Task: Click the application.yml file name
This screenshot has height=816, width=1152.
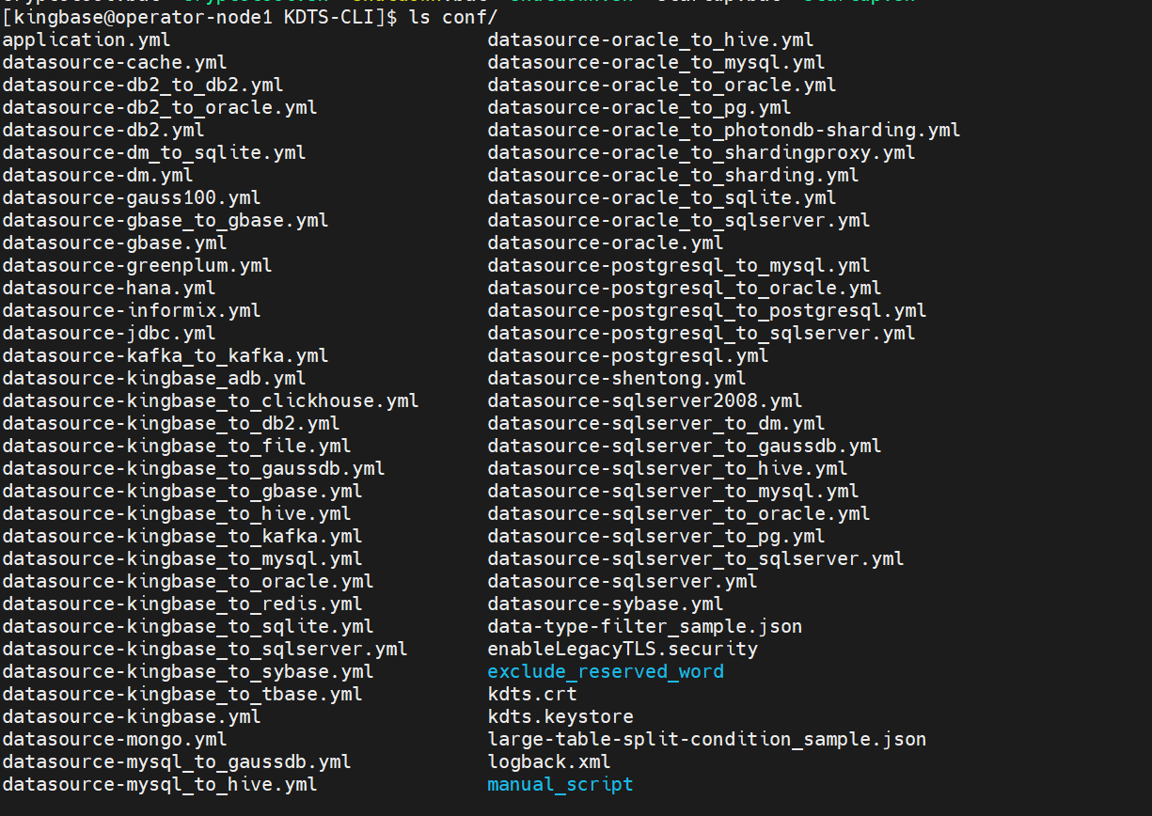Action: coord(87,40)
